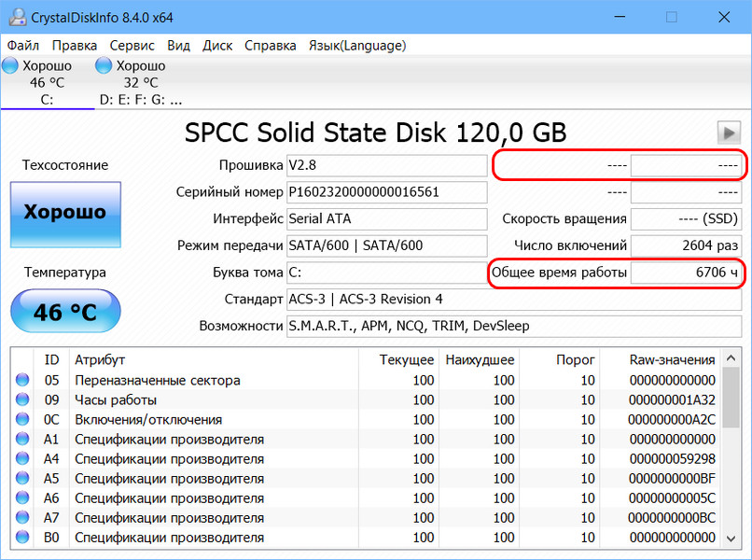Click the scroll up arrow of attribute list
This screenshot has width=752, height=560.
(731, 358)
